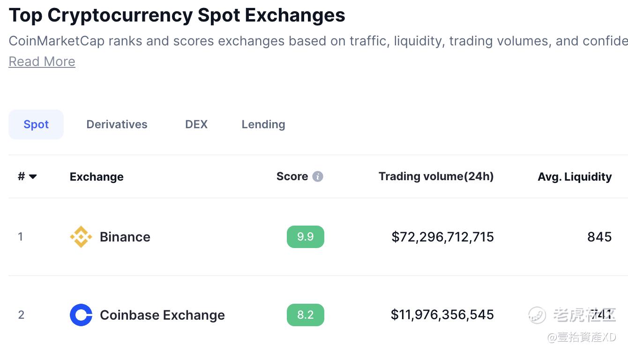Sort by the Exchange column header
The height and width of the screenshot is (351, 628).
(97, 177)
